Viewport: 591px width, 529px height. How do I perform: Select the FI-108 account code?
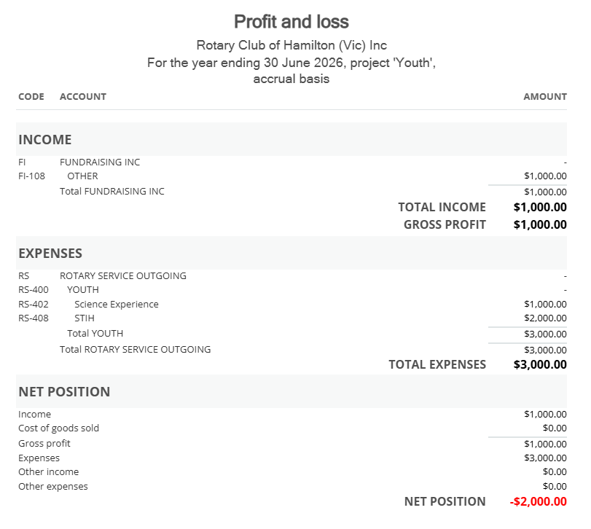tap(31, 176)
